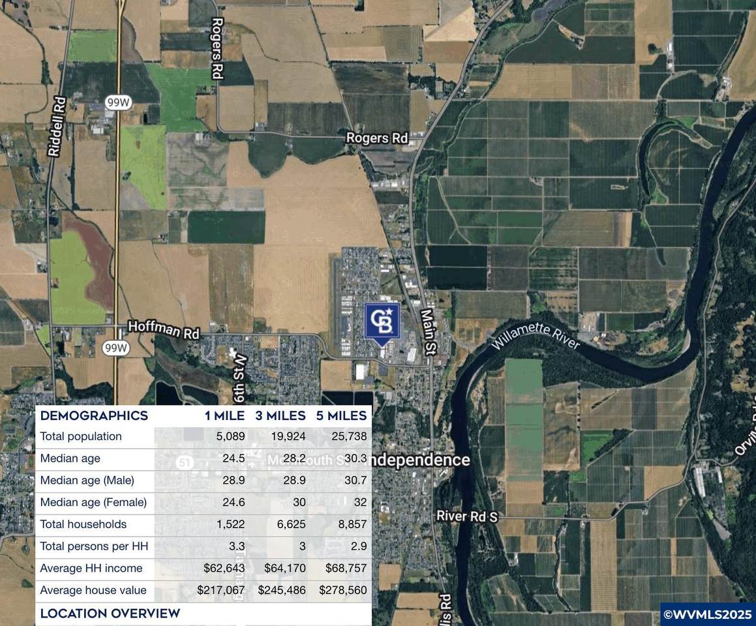Screen dimensions: 756x626
Task: Click the 5,089 total population value
Action: (x=230, y=436)
